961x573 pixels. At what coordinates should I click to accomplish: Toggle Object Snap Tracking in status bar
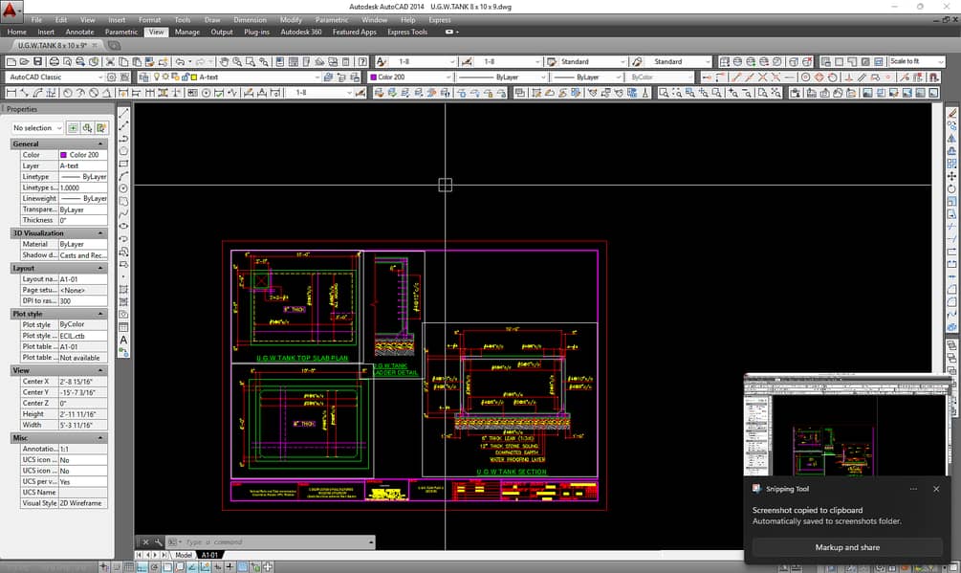click(192, 567)
